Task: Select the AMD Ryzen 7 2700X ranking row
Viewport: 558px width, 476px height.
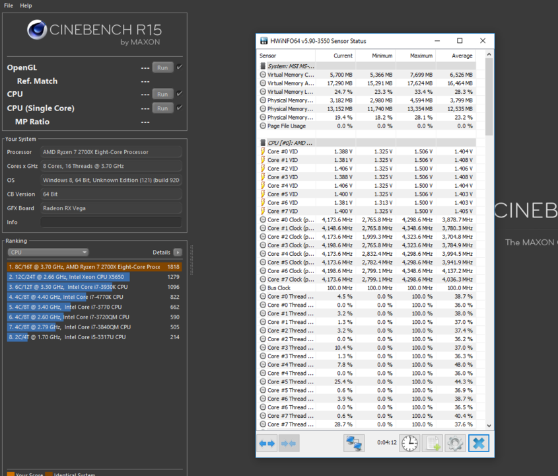Action: pyautogui.click(x=94, y=267)
